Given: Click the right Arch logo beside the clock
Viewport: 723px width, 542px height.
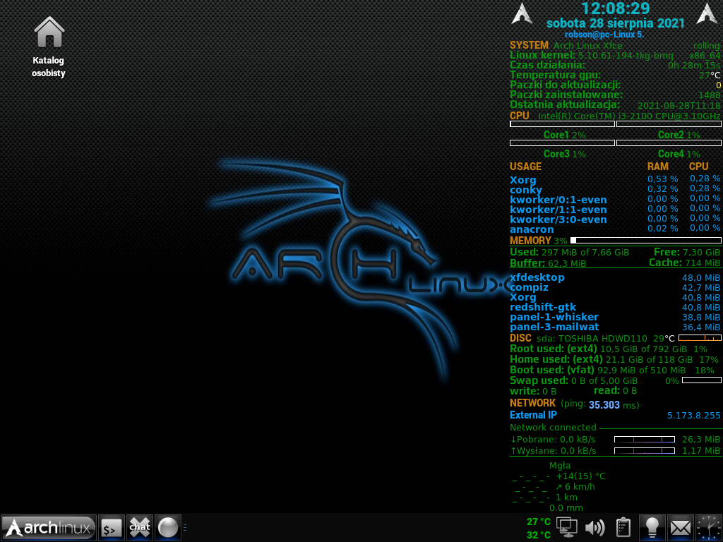Looking at the screenshot, I should click(x=707, y=13).
